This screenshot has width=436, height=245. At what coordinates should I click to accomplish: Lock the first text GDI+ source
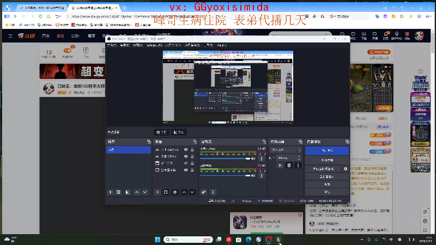(x=192, y=149)
